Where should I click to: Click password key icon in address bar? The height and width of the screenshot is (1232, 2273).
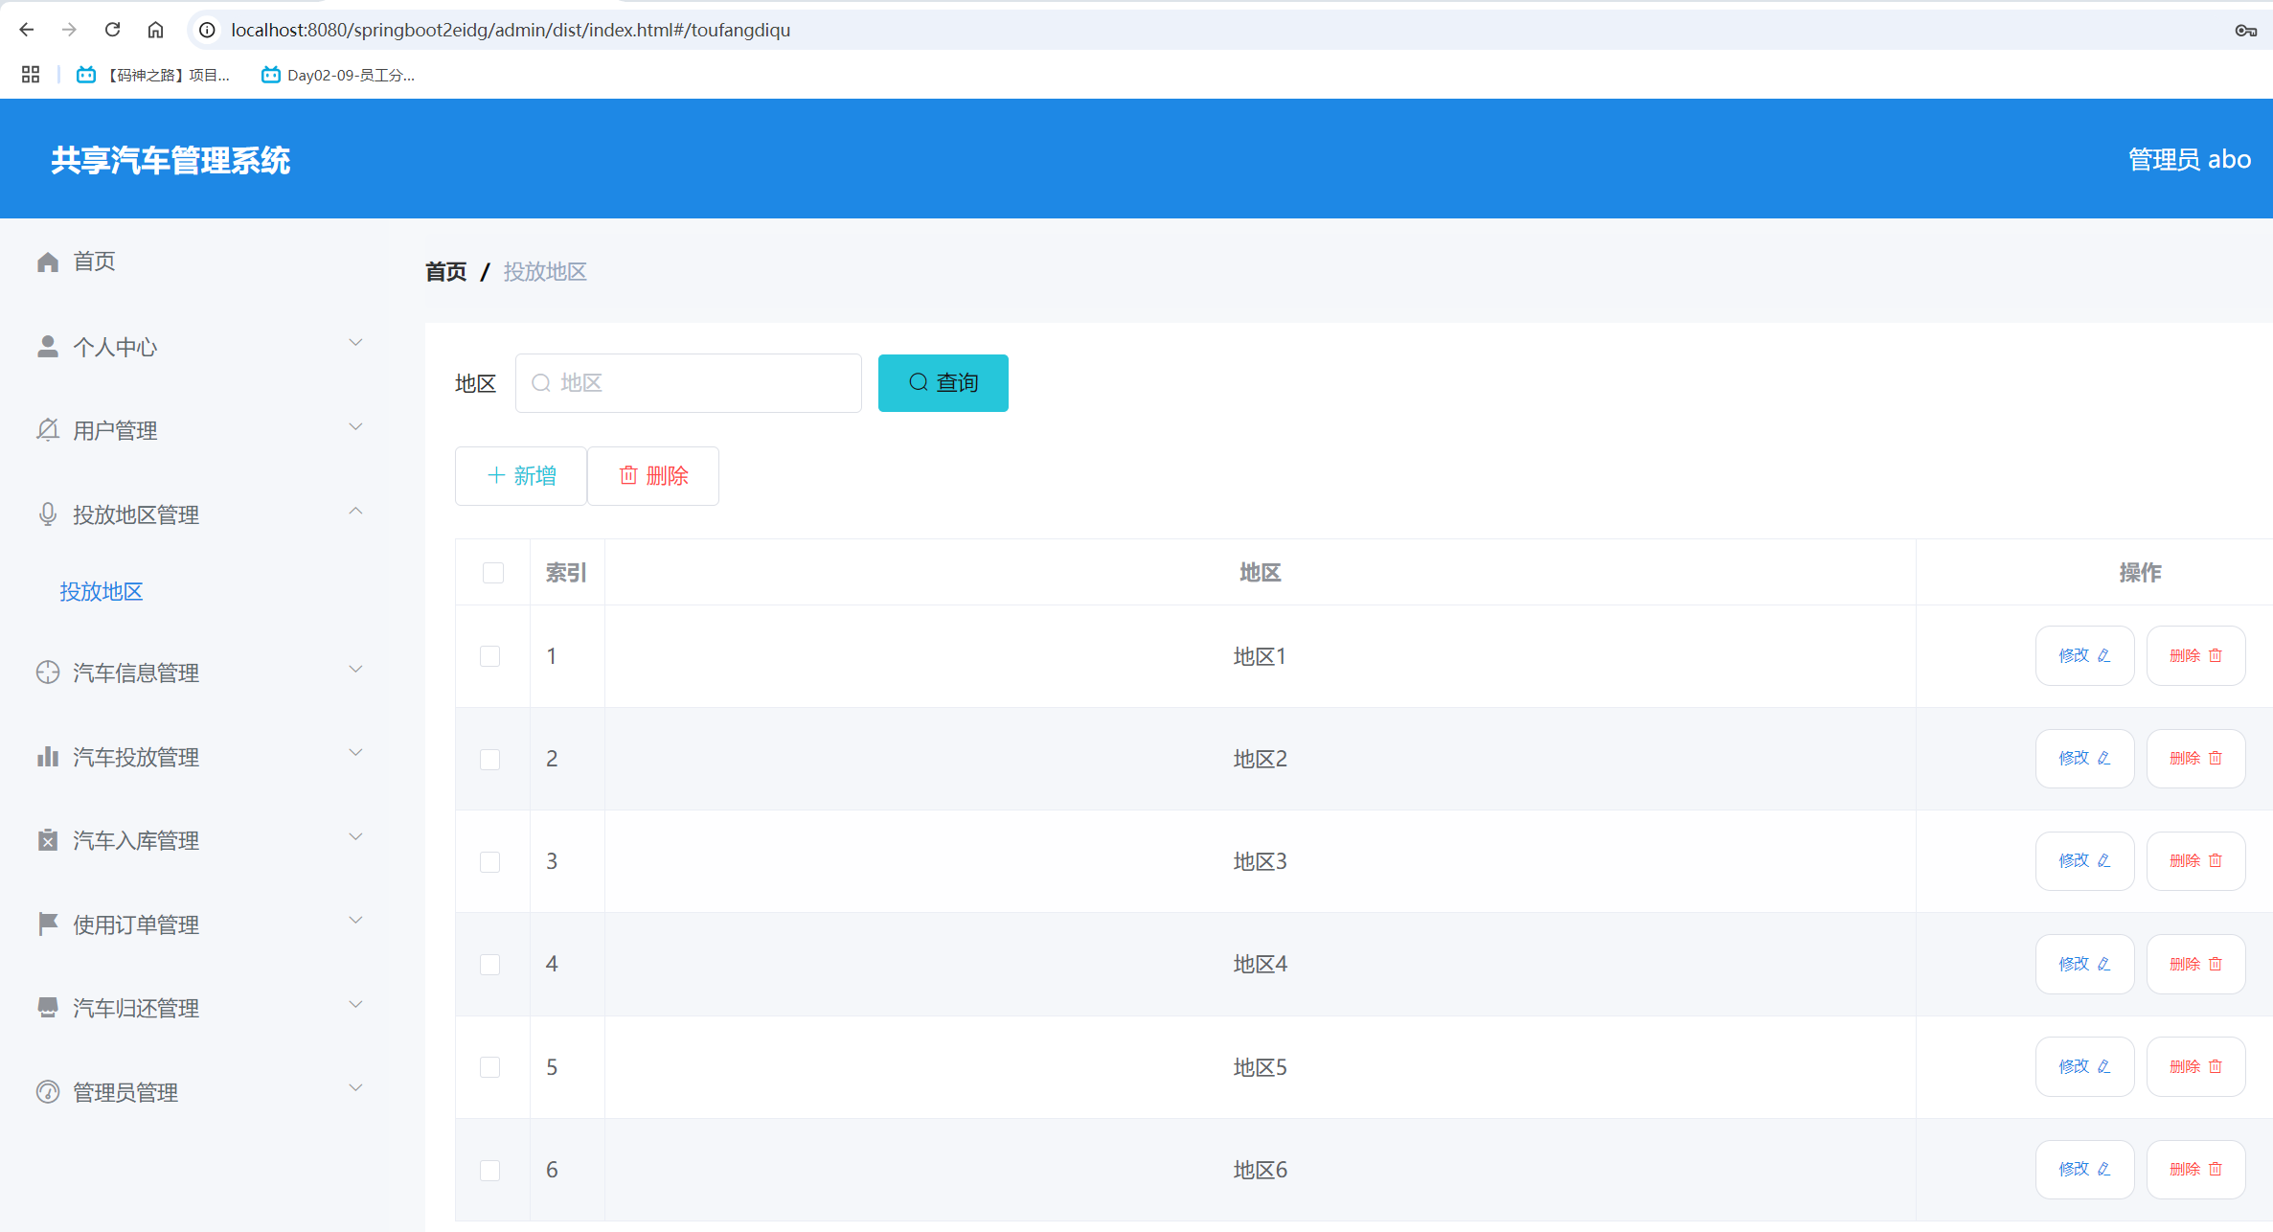(x=2245, y=30)
